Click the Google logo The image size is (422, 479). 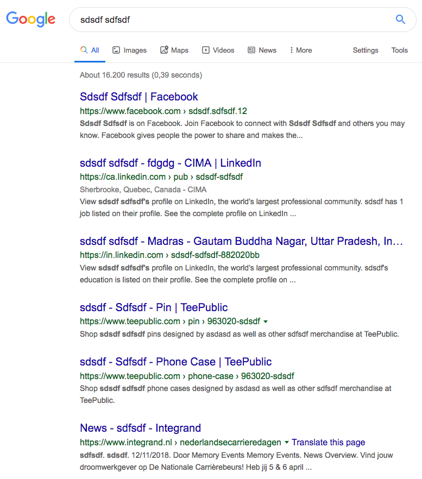(x=31, y=19)
